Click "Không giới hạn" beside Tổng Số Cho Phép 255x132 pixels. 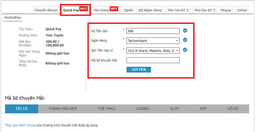[x=57, y=63]
